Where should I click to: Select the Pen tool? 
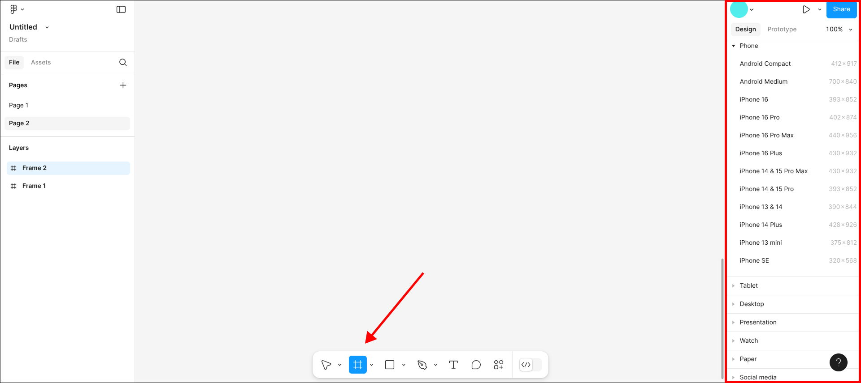pyautogui.click(x=422, y=365)
